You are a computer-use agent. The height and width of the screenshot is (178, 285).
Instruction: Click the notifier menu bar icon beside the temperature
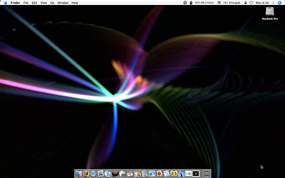[x=191, y=3]
